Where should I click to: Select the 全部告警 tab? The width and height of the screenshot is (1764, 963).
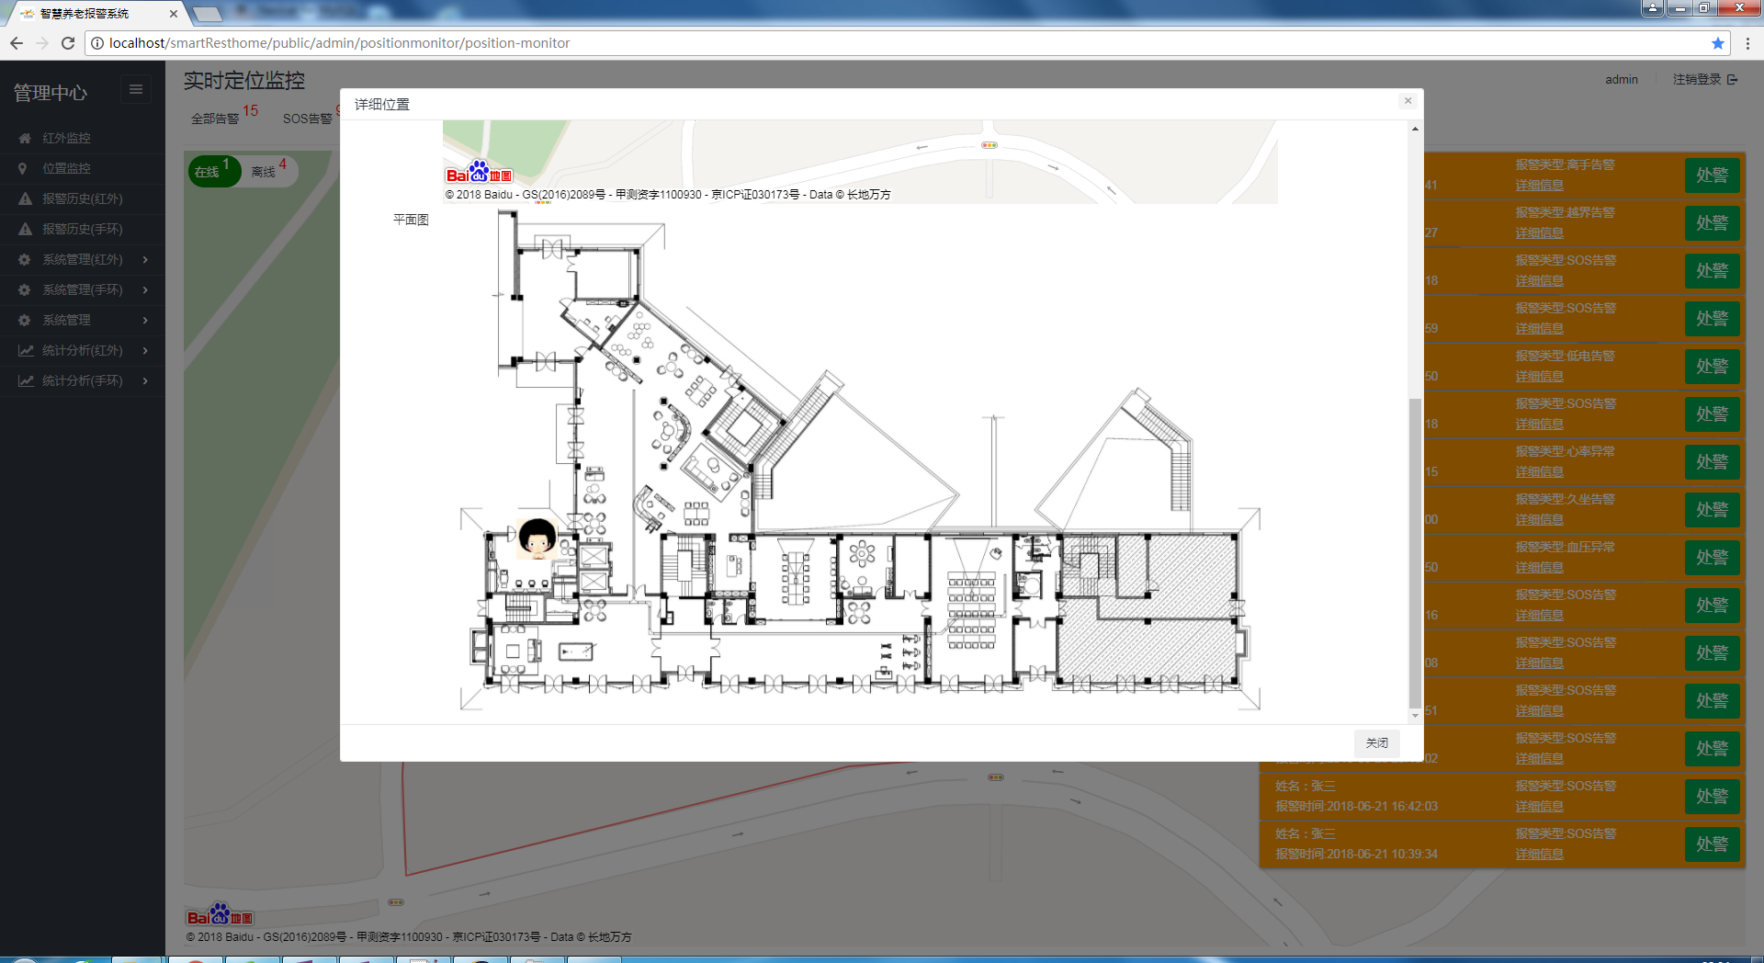click(x=215, y=119)
